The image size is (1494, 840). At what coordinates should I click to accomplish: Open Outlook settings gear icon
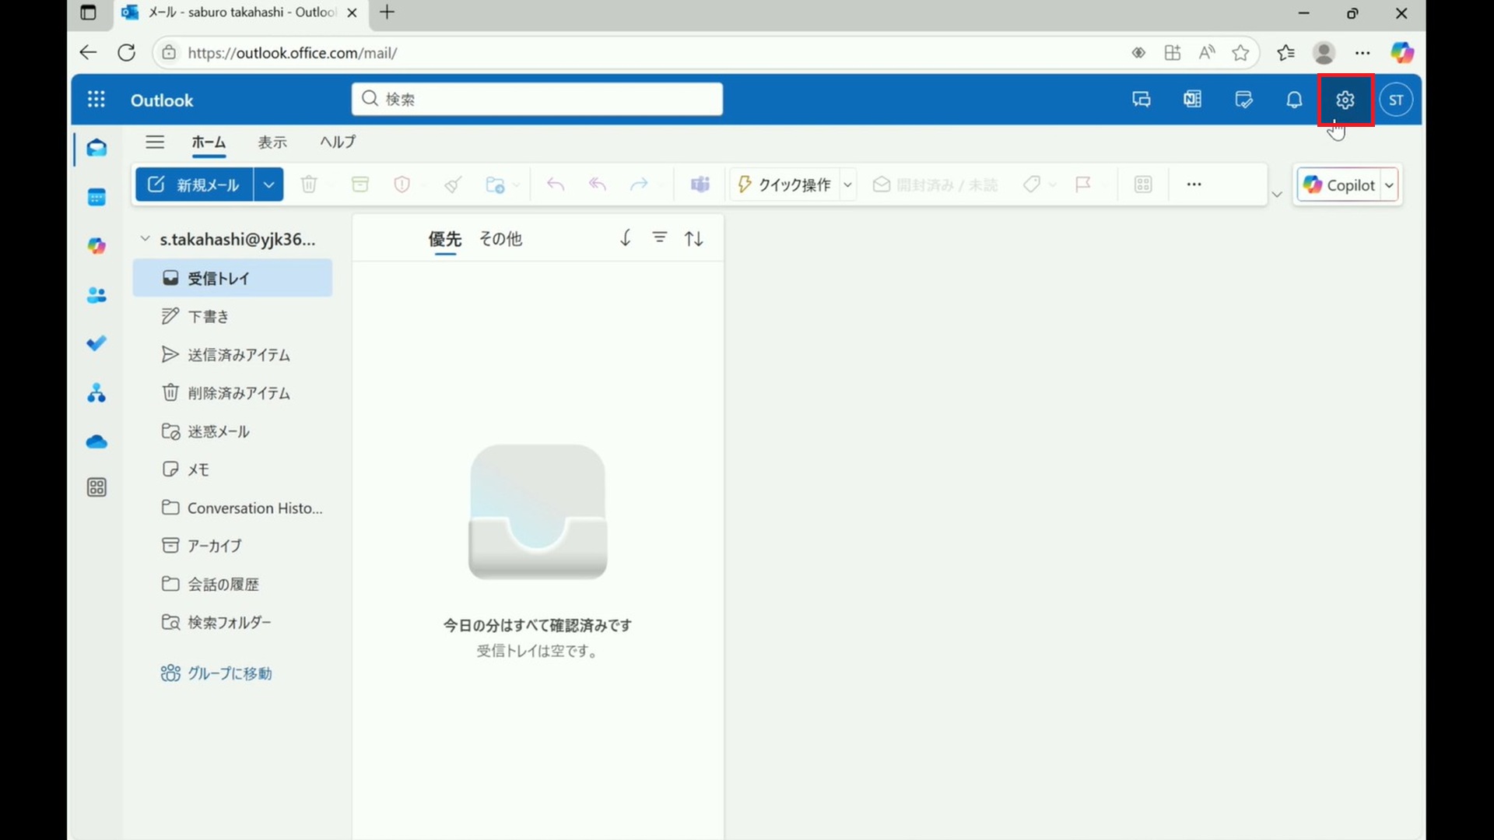click(x=1345, y=100)
